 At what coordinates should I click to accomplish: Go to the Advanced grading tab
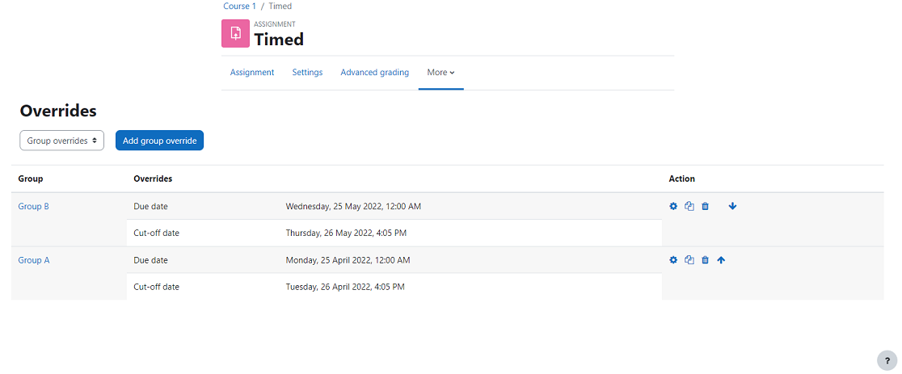point(374,73)
